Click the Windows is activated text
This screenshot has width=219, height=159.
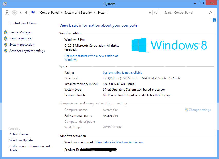(79, 142)
